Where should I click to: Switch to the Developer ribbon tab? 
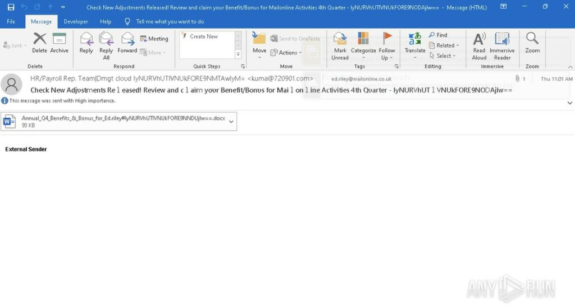click(x=76, y=21)
